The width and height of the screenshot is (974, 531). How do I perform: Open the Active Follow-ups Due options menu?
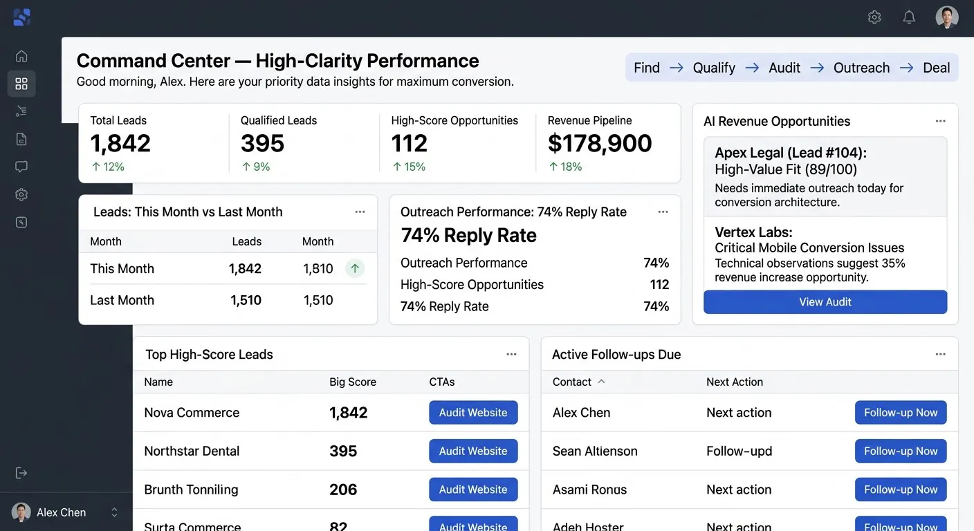[x=940, y=354]
